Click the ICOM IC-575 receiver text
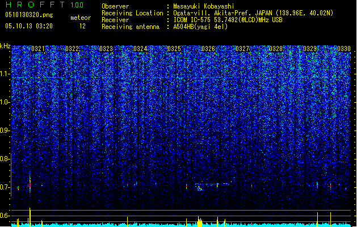357x227 pixels. (x=228, y=20)
